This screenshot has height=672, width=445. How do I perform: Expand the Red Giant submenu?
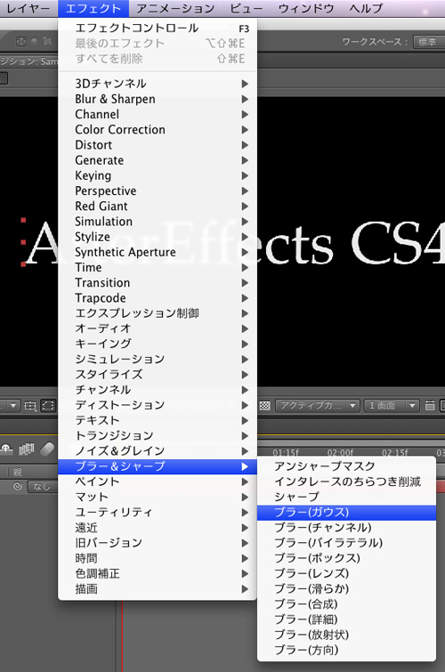(158, 206)
